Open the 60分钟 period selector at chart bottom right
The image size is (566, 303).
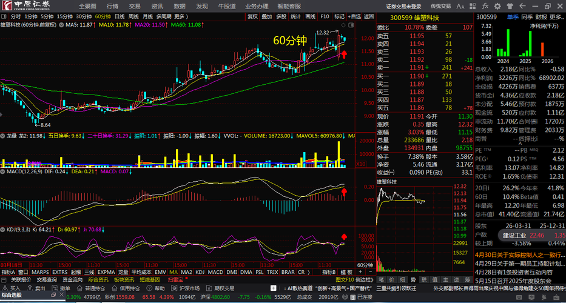365,265
